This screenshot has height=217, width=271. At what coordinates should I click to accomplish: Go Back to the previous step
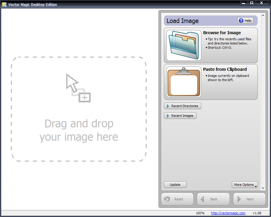[x=213, y=199]
